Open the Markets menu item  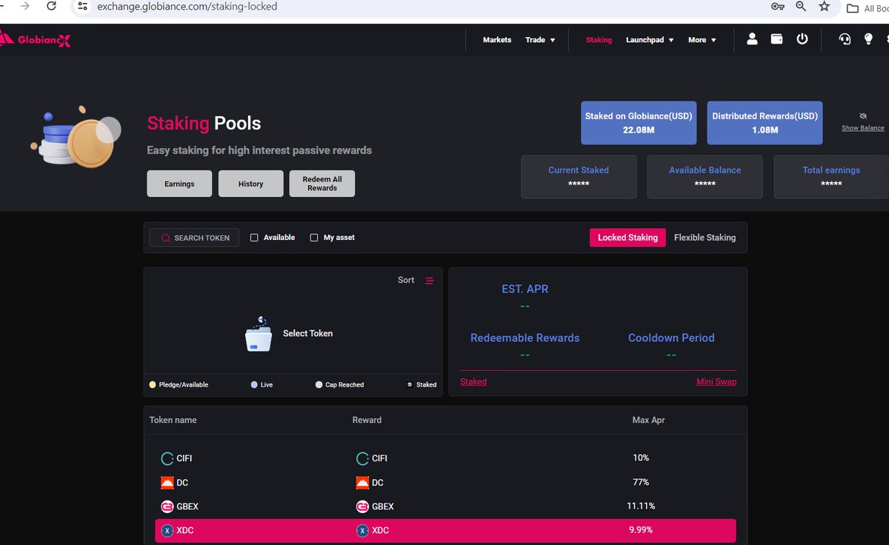(497, 40)
